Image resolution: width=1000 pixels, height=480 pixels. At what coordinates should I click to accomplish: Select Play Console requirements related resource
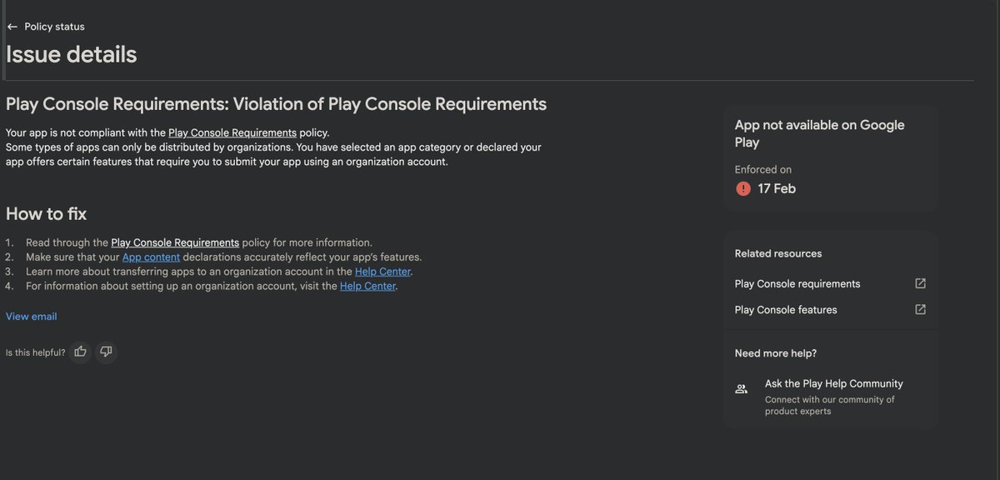[797, 284]
